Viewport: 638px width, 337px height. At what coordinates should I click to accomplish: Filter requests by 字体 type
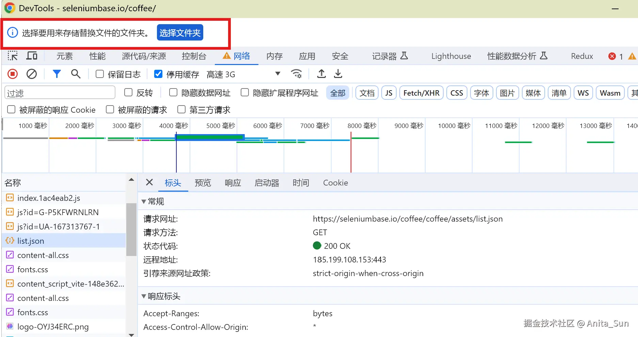481,93
